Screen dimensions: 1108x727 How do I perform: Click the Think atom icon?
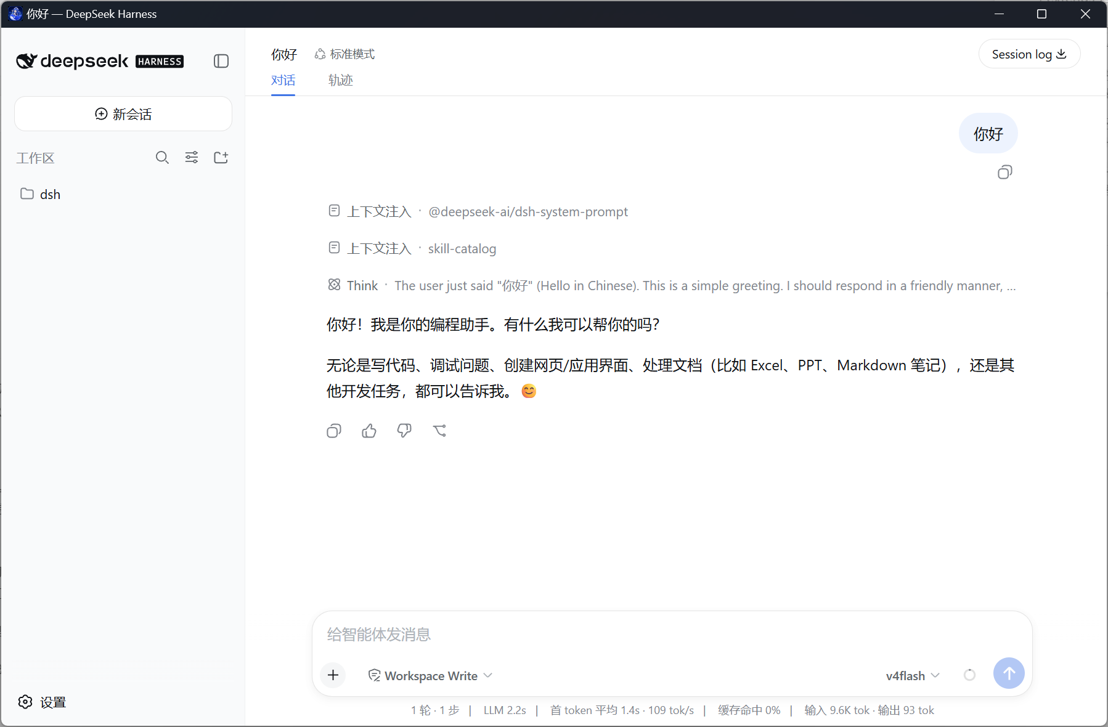[334, 285]
